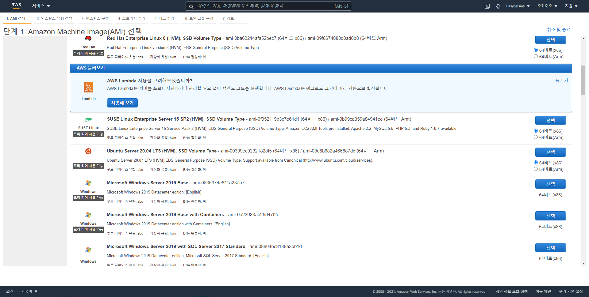Click 선택 button for Ubuntu Server 20.04

click(x=550, y=152)
